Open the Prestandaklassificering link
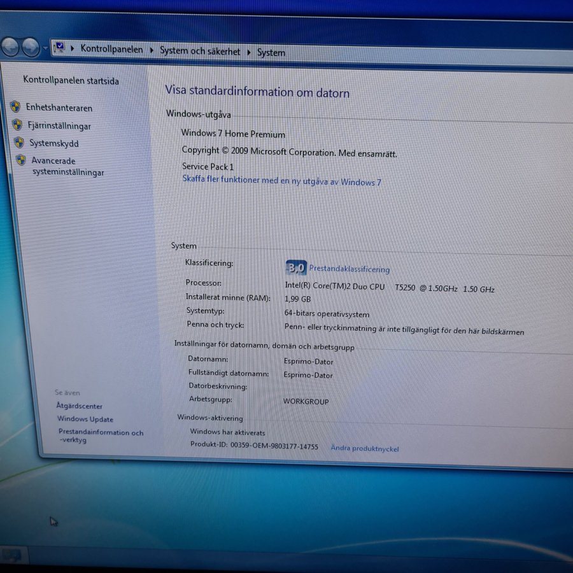This screenshot has width=573, height=573. pos(349,269)
